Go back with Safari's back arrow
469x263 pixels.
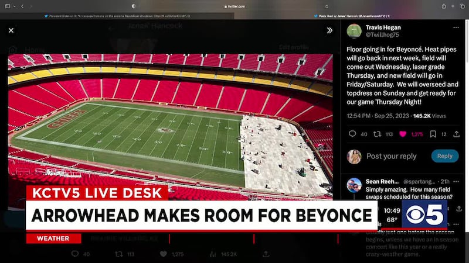point(22,6)
